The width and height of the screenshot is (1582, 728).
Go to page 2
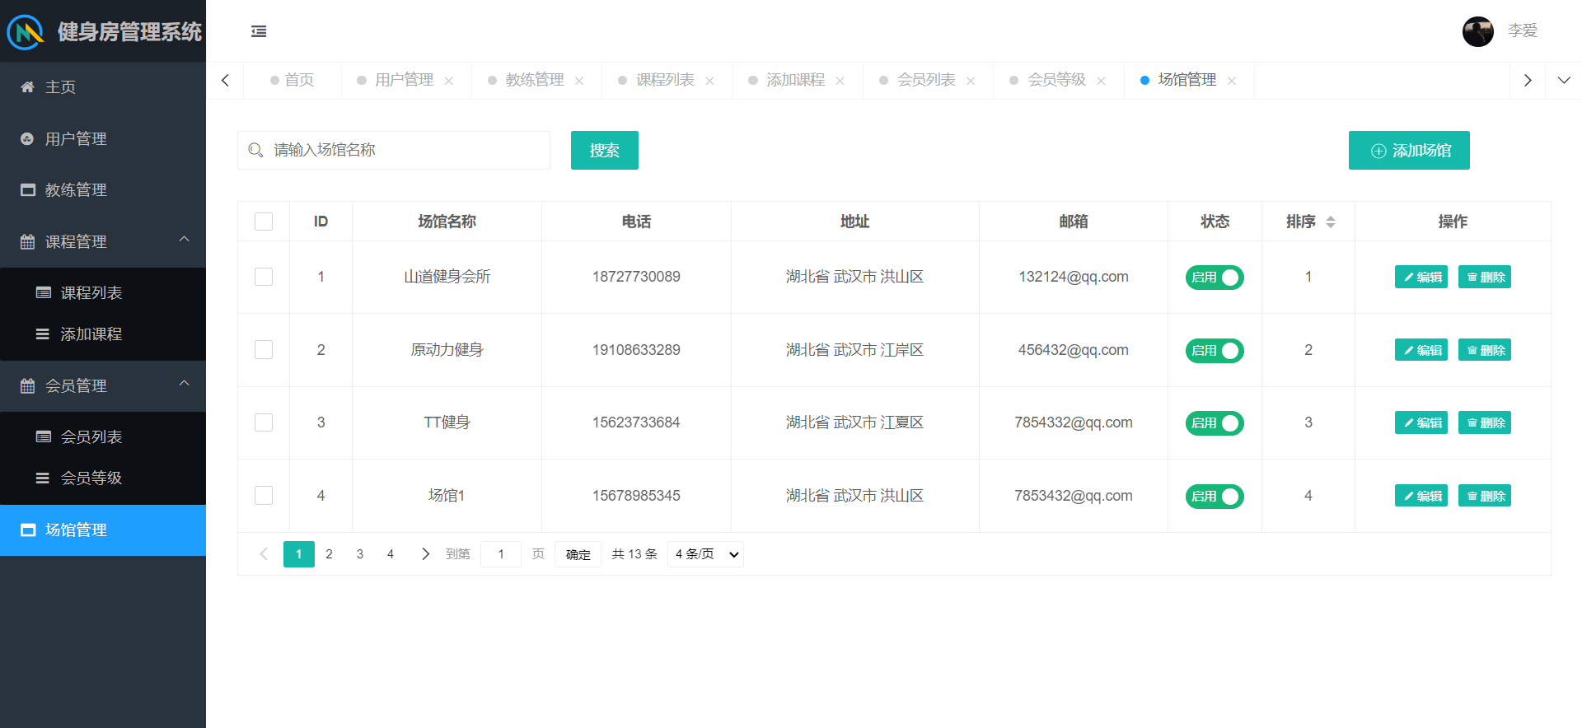(x=330, y=554)
